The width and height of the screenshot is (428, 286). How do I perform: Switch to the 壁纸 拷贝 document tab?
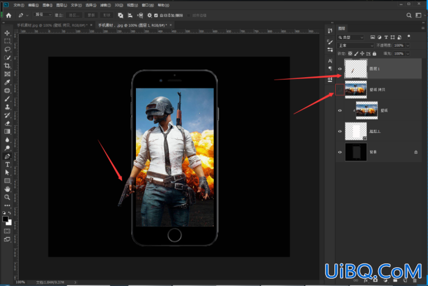52,25
